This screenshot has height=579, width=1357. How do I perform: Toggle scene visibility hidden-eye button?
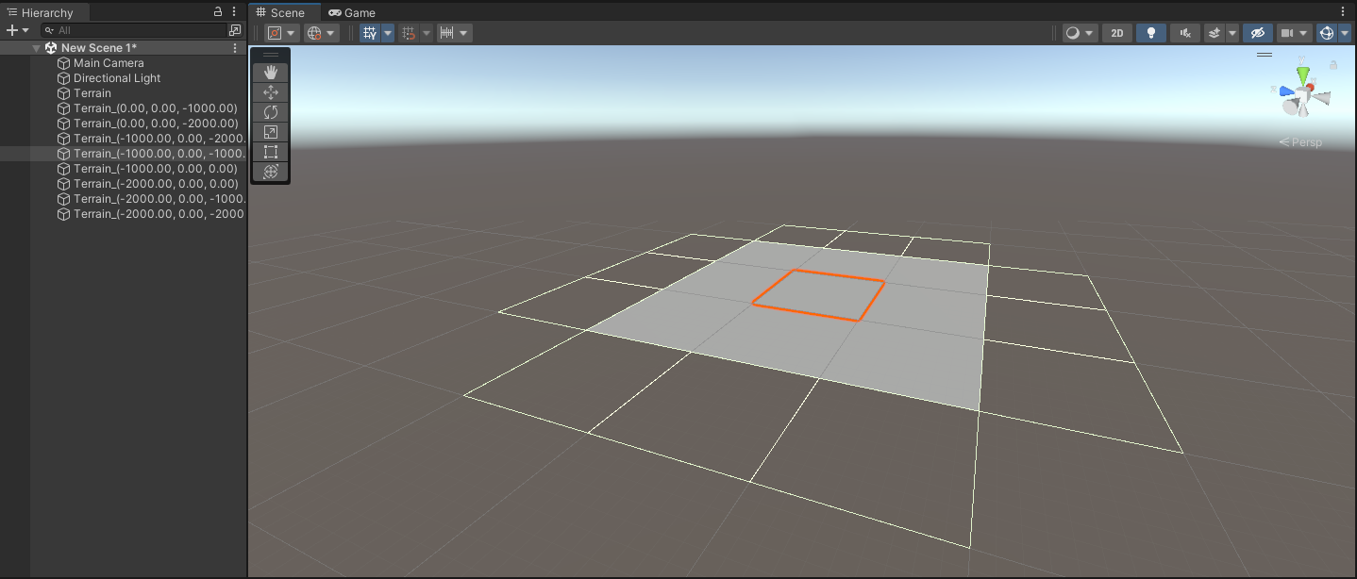pos(1257,33)
